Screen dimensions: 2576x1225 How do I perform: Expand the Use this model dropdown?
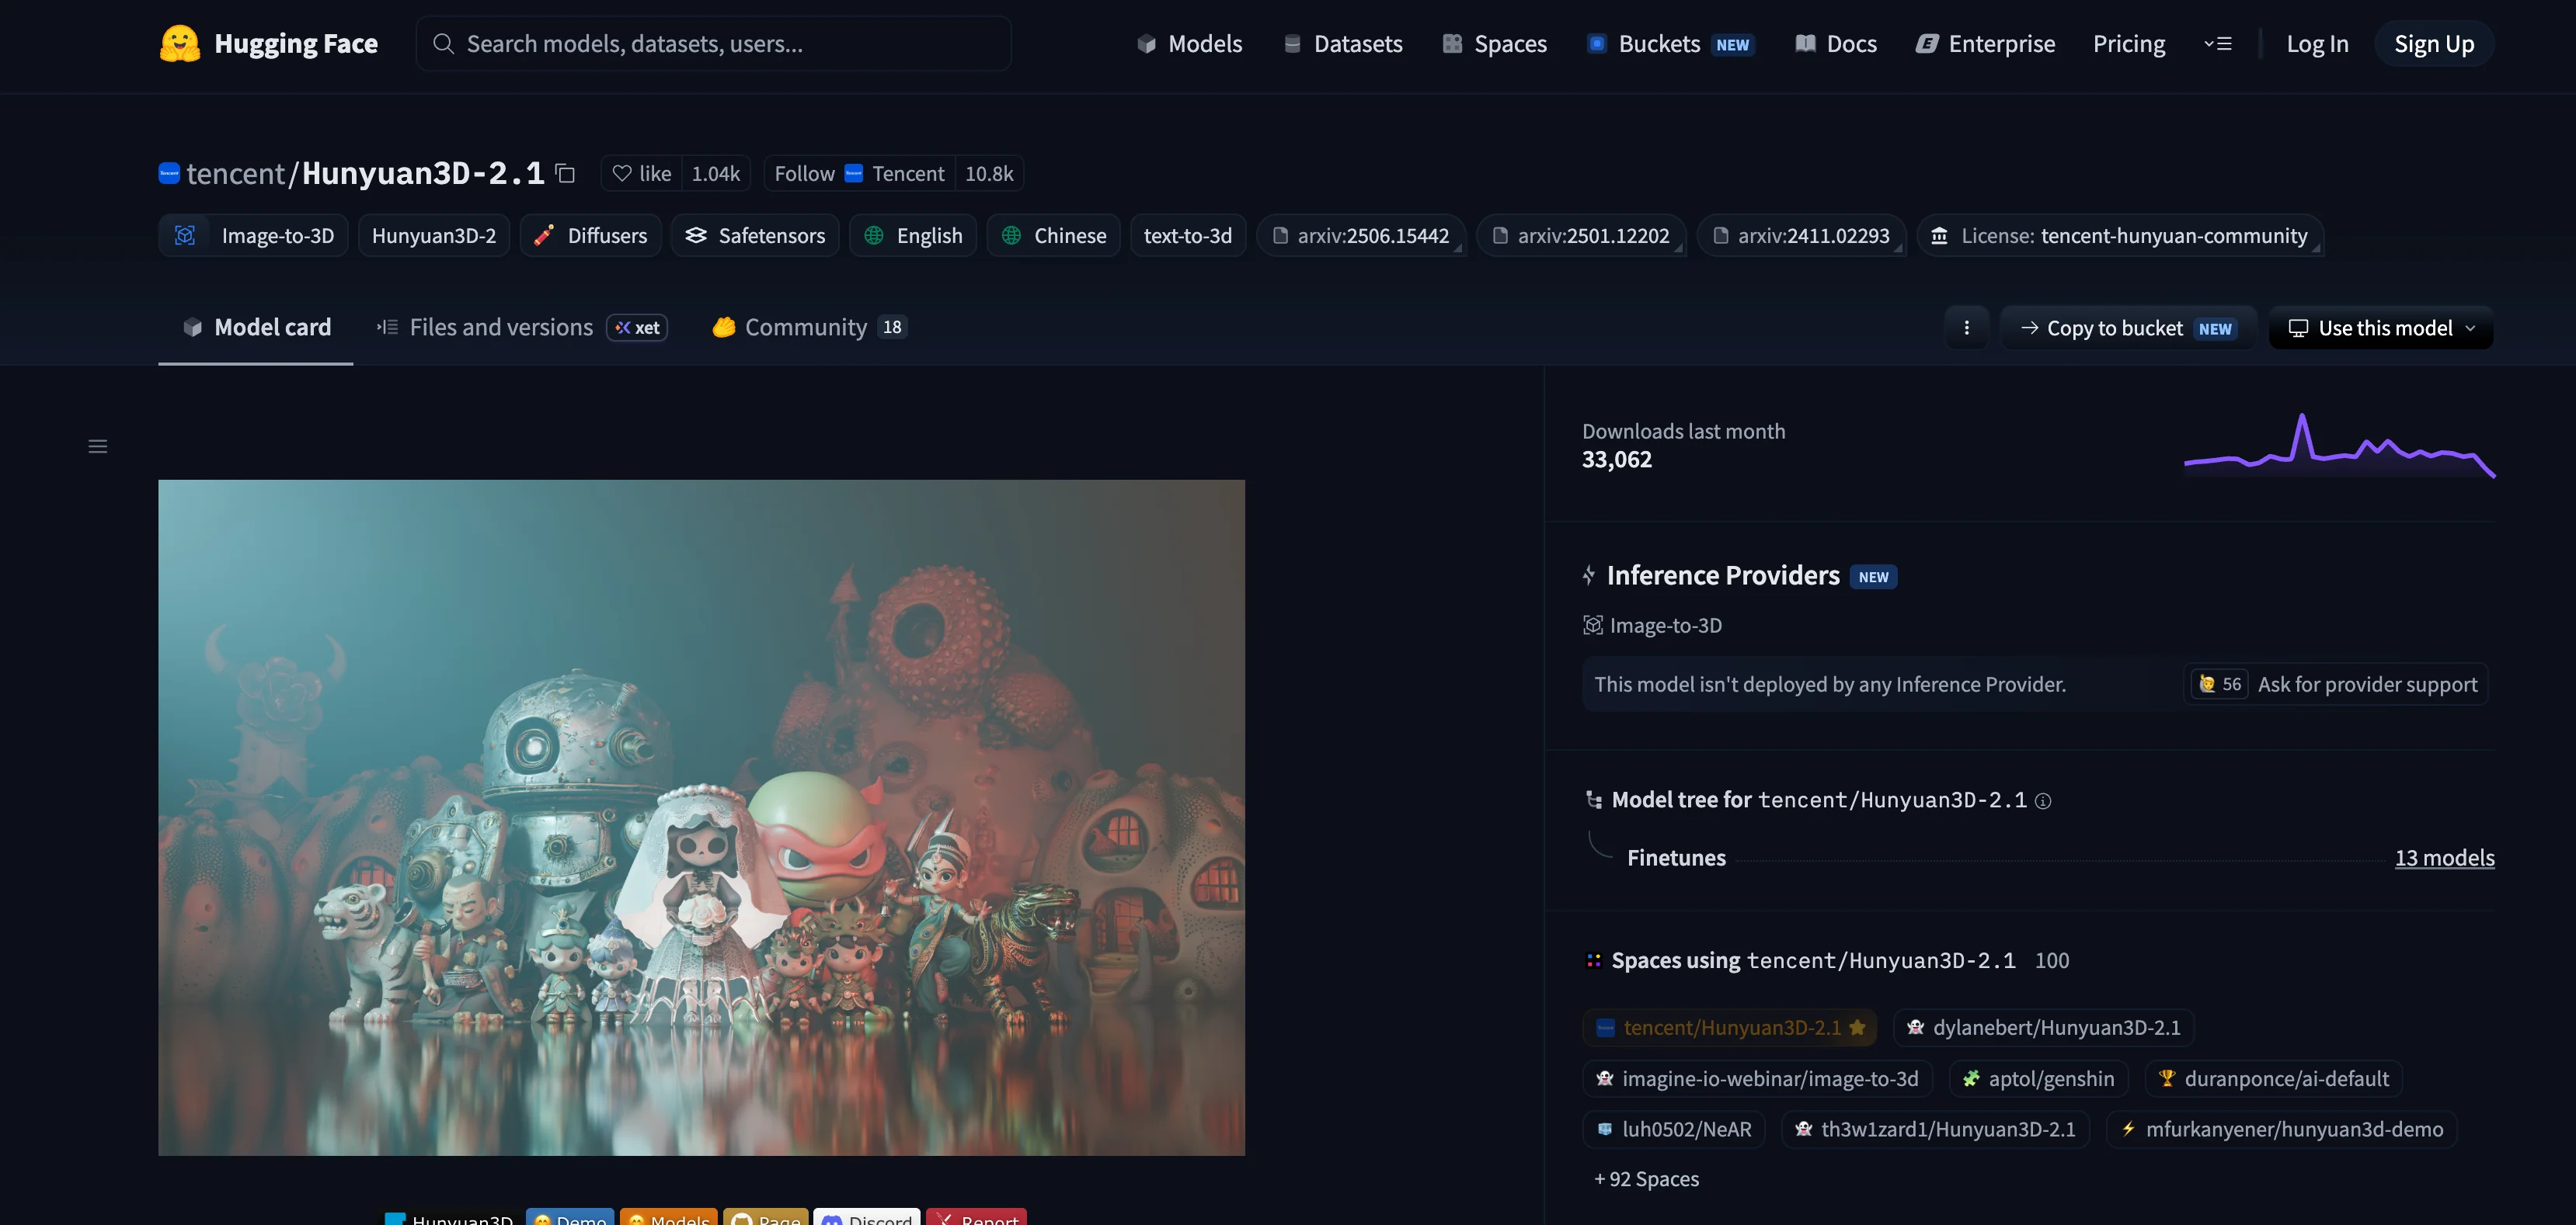[x=2381, y=328]
